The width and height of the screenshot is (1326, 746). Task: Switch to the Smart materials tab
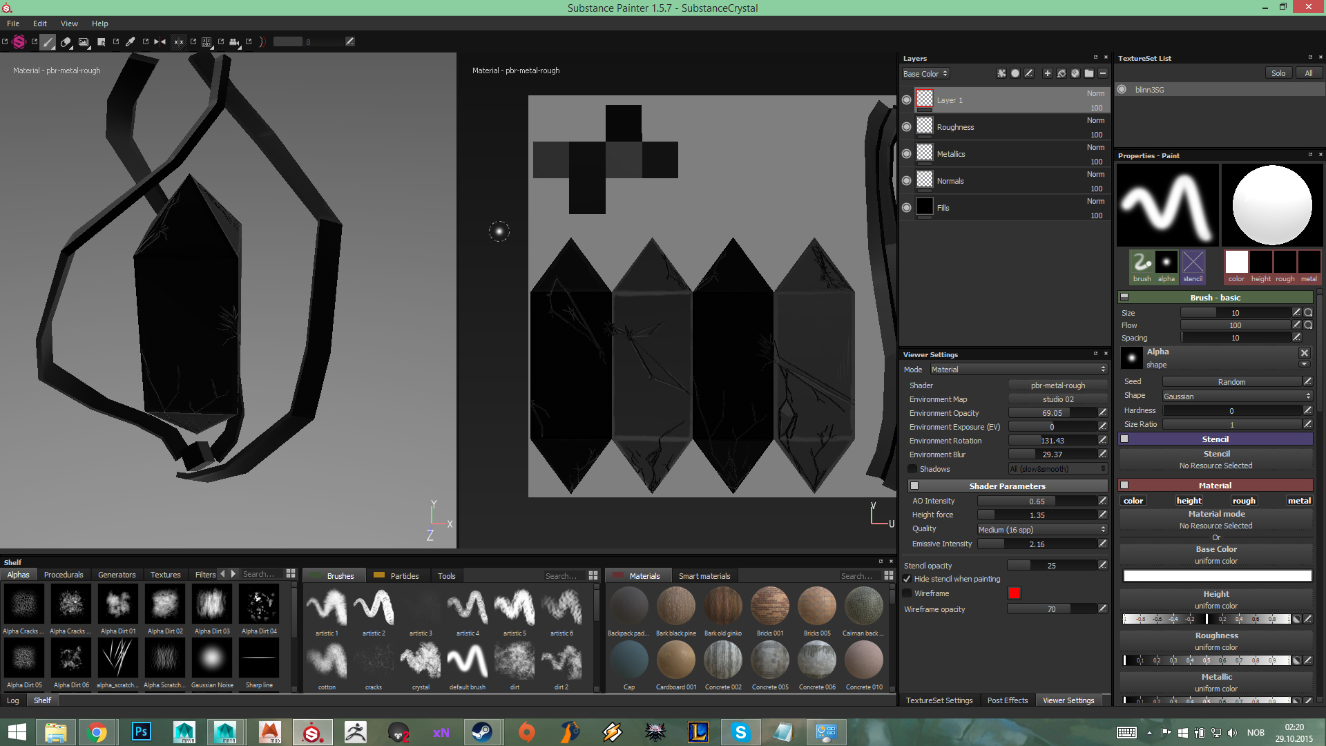704,576
